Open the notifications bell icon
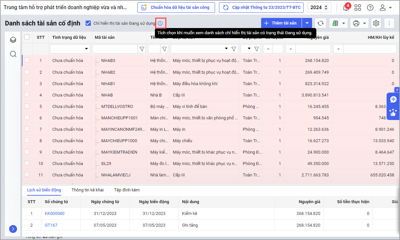 (346, 8)
